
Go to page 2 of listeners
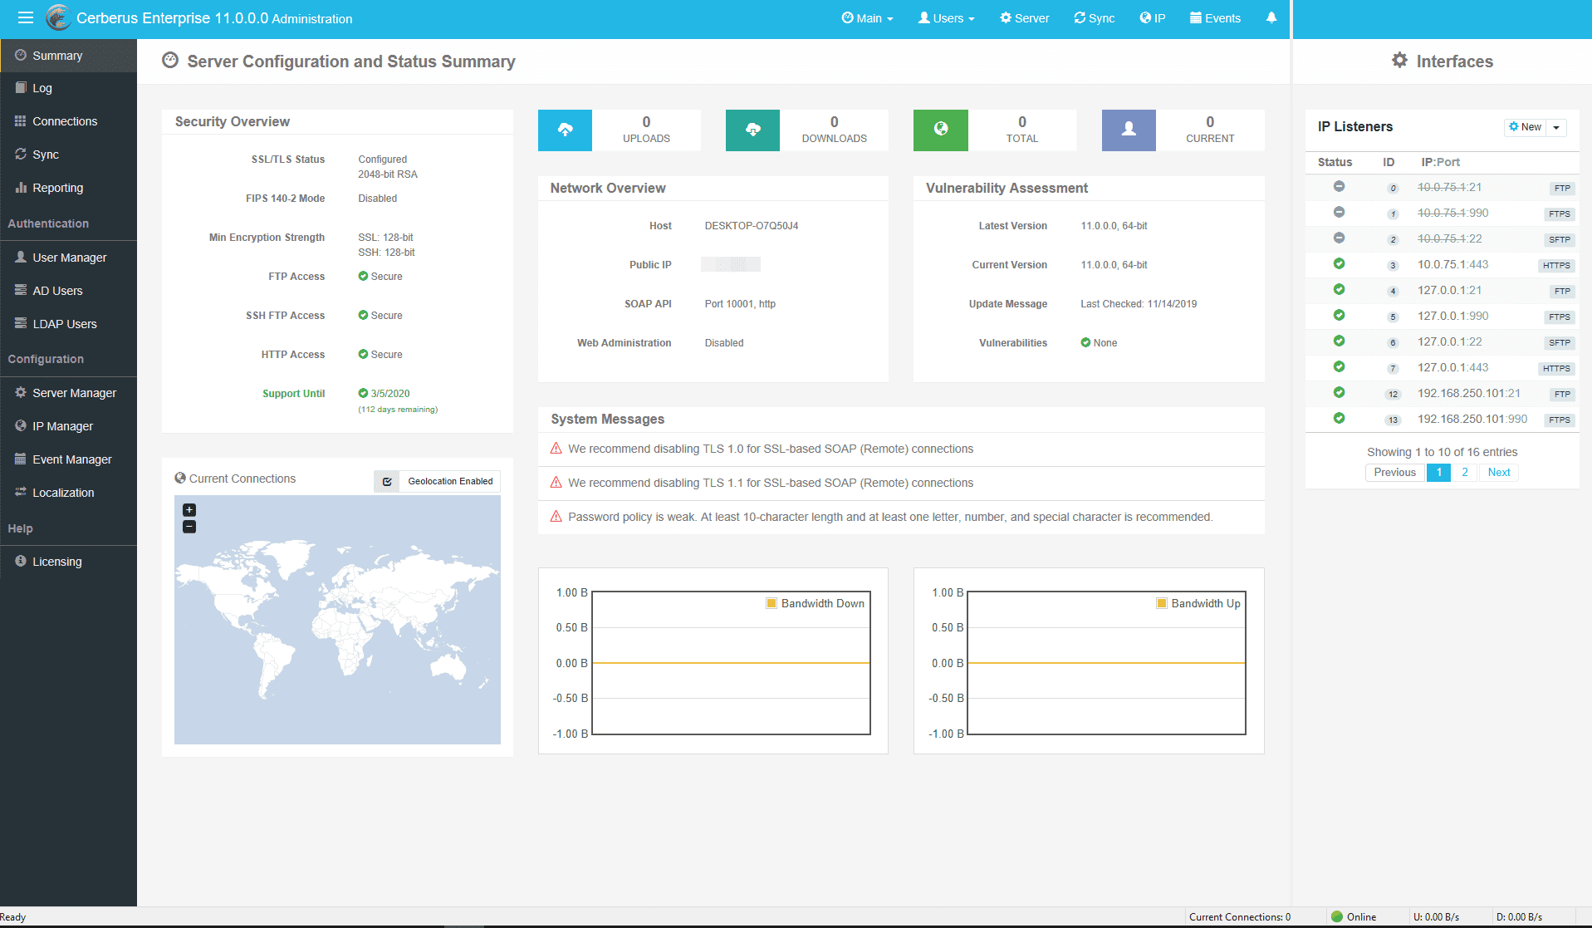1465,473
